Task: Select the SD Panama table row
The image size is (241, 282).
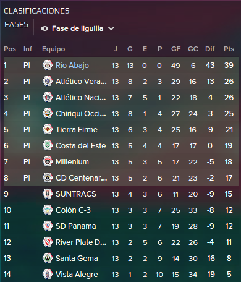Action: click(x=121, y=226)
